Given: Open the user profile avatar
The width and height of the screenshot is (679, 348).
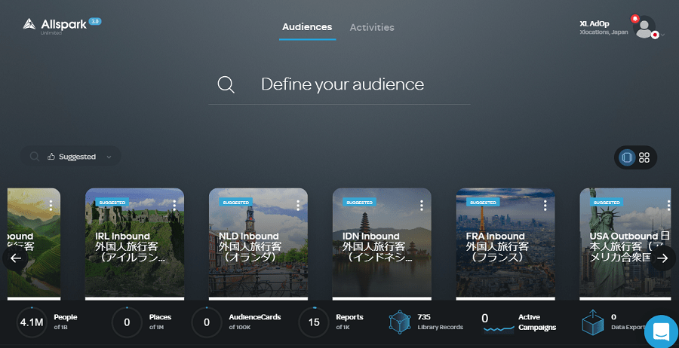Looking at the screenshot, I should click(x=644, y=28).
